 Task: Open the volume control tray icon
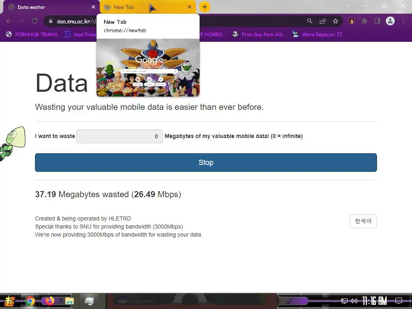pyautogui.click(x=354, y=301)
